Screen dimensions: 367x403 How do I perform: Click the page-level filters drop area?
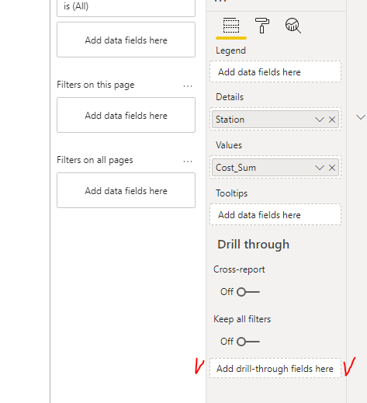(x=126, y=115)
